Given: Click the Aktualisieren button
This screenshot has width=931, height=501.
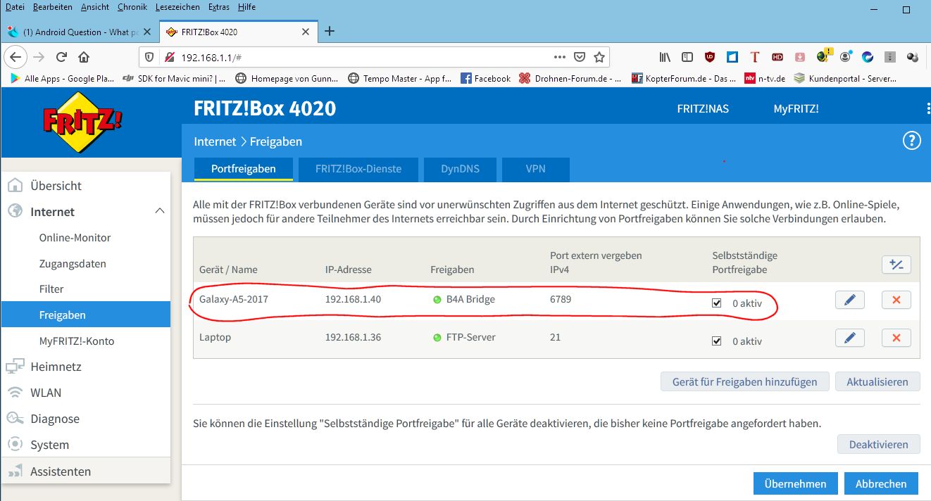Looking at the screenshot, I should (x=877, y=381).
